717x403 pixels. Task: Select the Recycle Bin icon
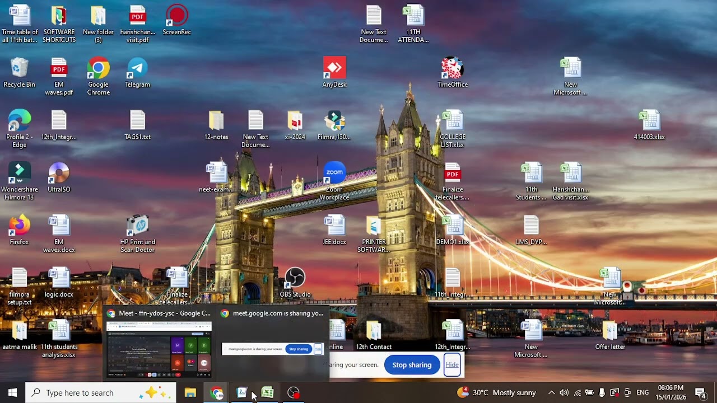pyautogui.click(x=19, y=73)
